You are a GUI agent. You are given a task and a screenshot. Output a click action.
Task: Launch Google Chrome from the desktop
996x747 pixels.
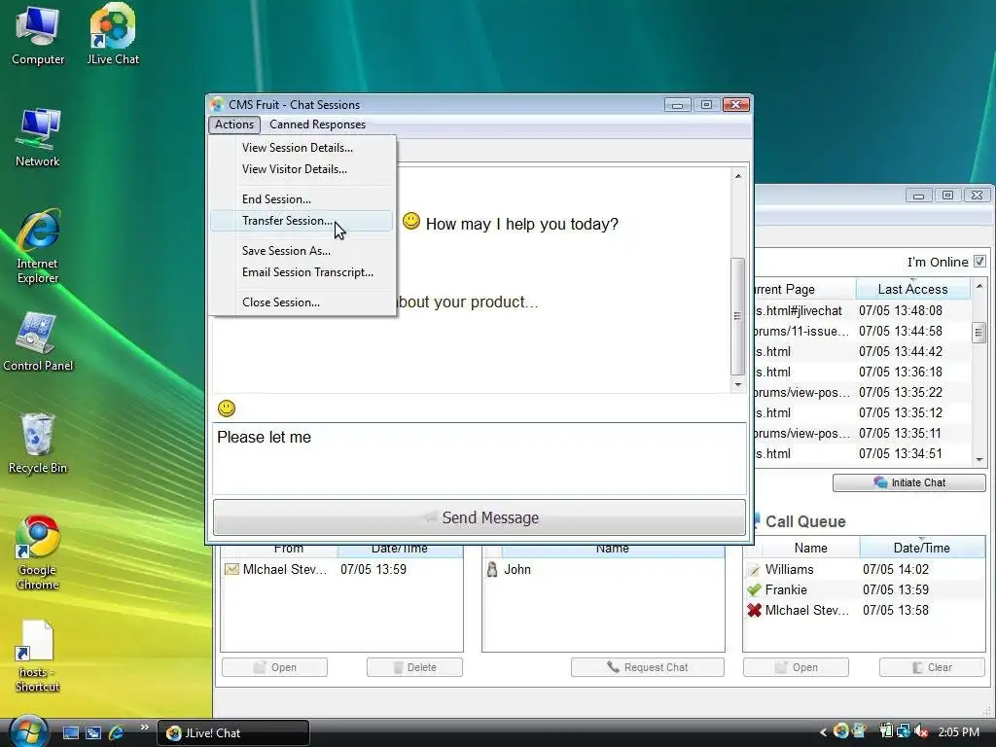click(x=38, y=552)
